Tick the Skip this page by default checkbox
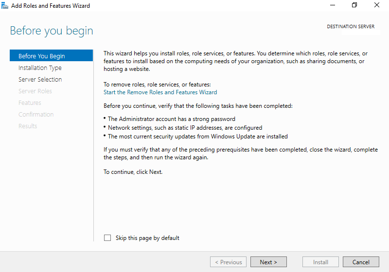The image size is (389, 272). (x=107, y=238)
